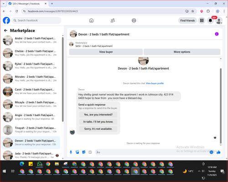
Task: Go back using the Marketplace arrow
Action: 5,30
